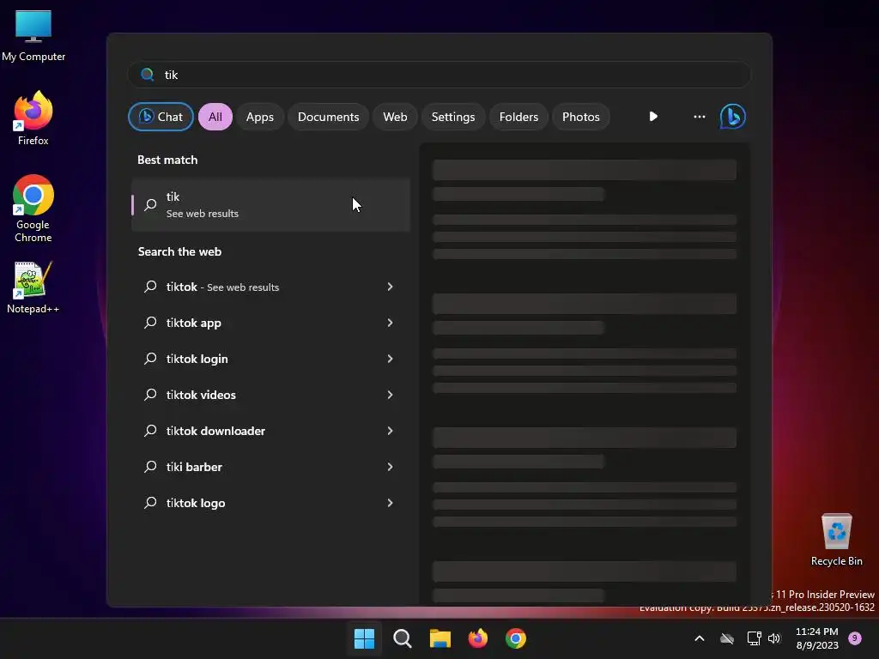The width and height of the screenshot is (879, 659).
Task: Click search icon beside tiktok app
Action: click(x=150, y=323)
